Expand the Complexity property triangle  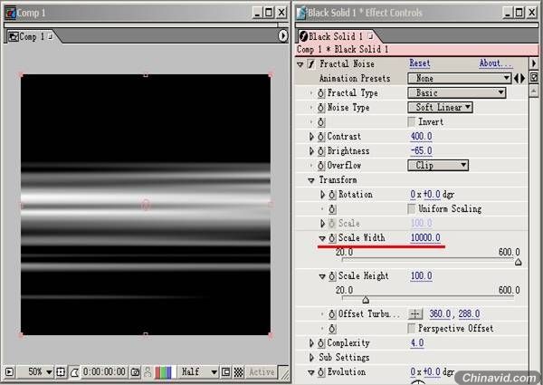pos(311,343)
